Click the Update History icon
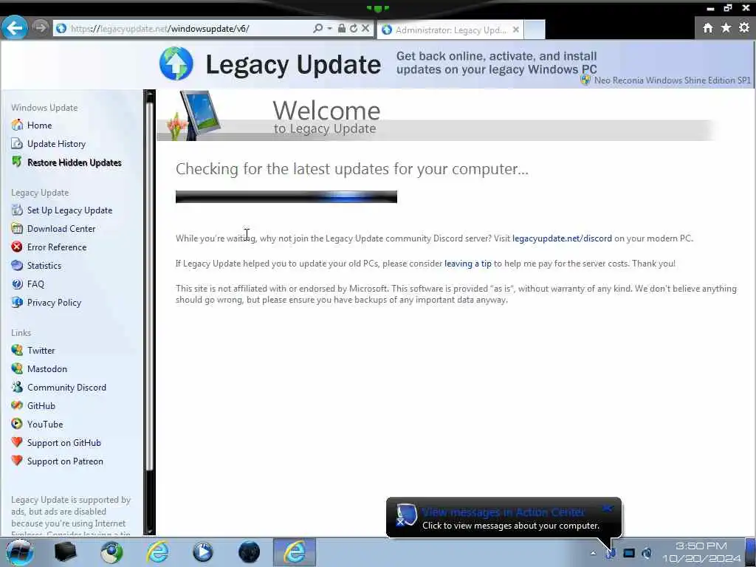The image size is (756, 567). pyautogui.click(x=17, y=144)
